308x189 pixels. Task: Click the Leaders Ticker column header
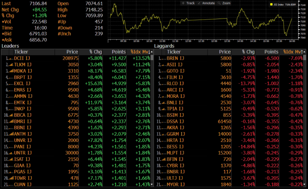click(21, 52)
